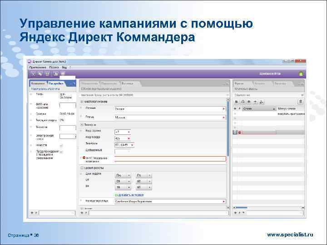Select the first tab of the center panel
Screen dimensions: 327x245
(x=89, y=83)
